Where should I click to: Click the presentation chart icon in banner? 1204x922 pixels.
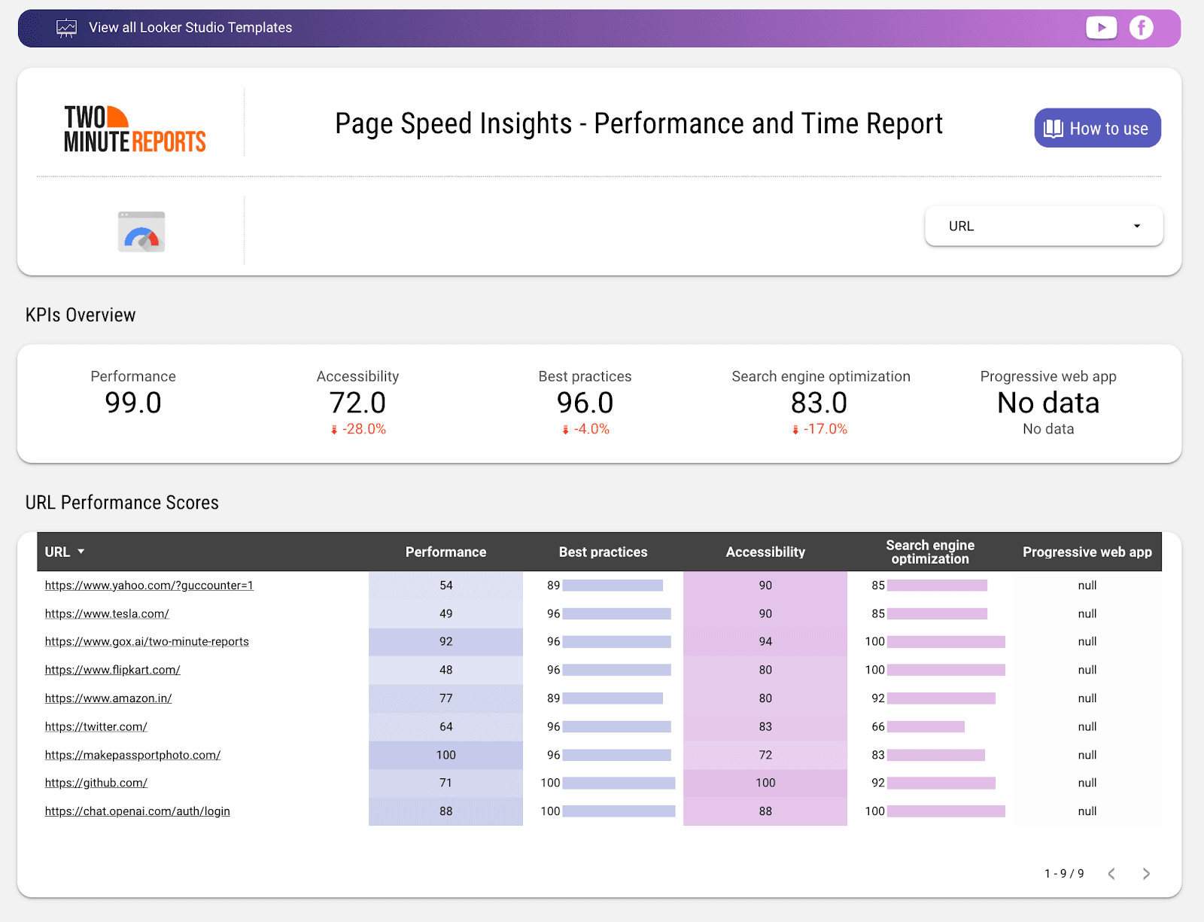[x=66, y=28]
